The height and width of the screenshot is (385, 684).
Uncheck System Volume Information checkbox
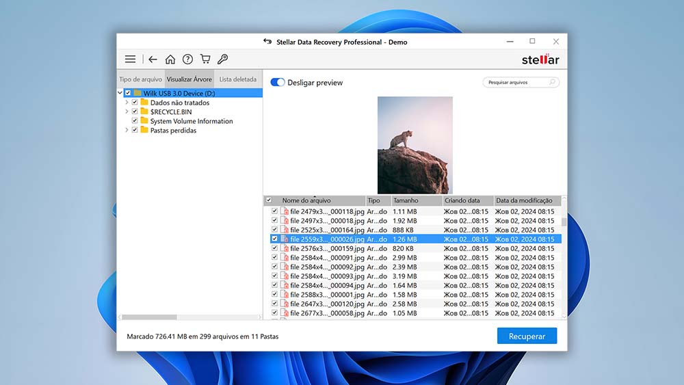pos(135,120)
